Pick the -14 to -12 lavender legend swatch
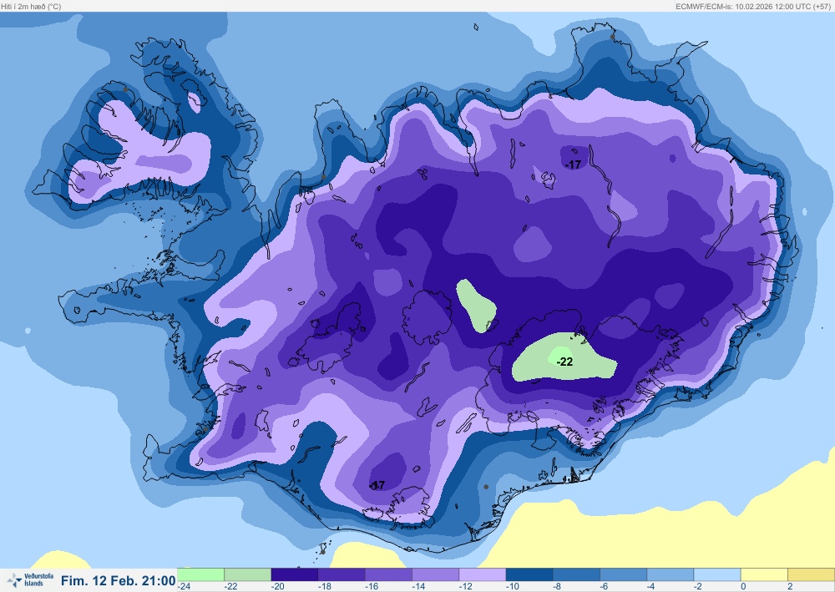The width and height of the screenshot is (835, 592). (436, 574)
